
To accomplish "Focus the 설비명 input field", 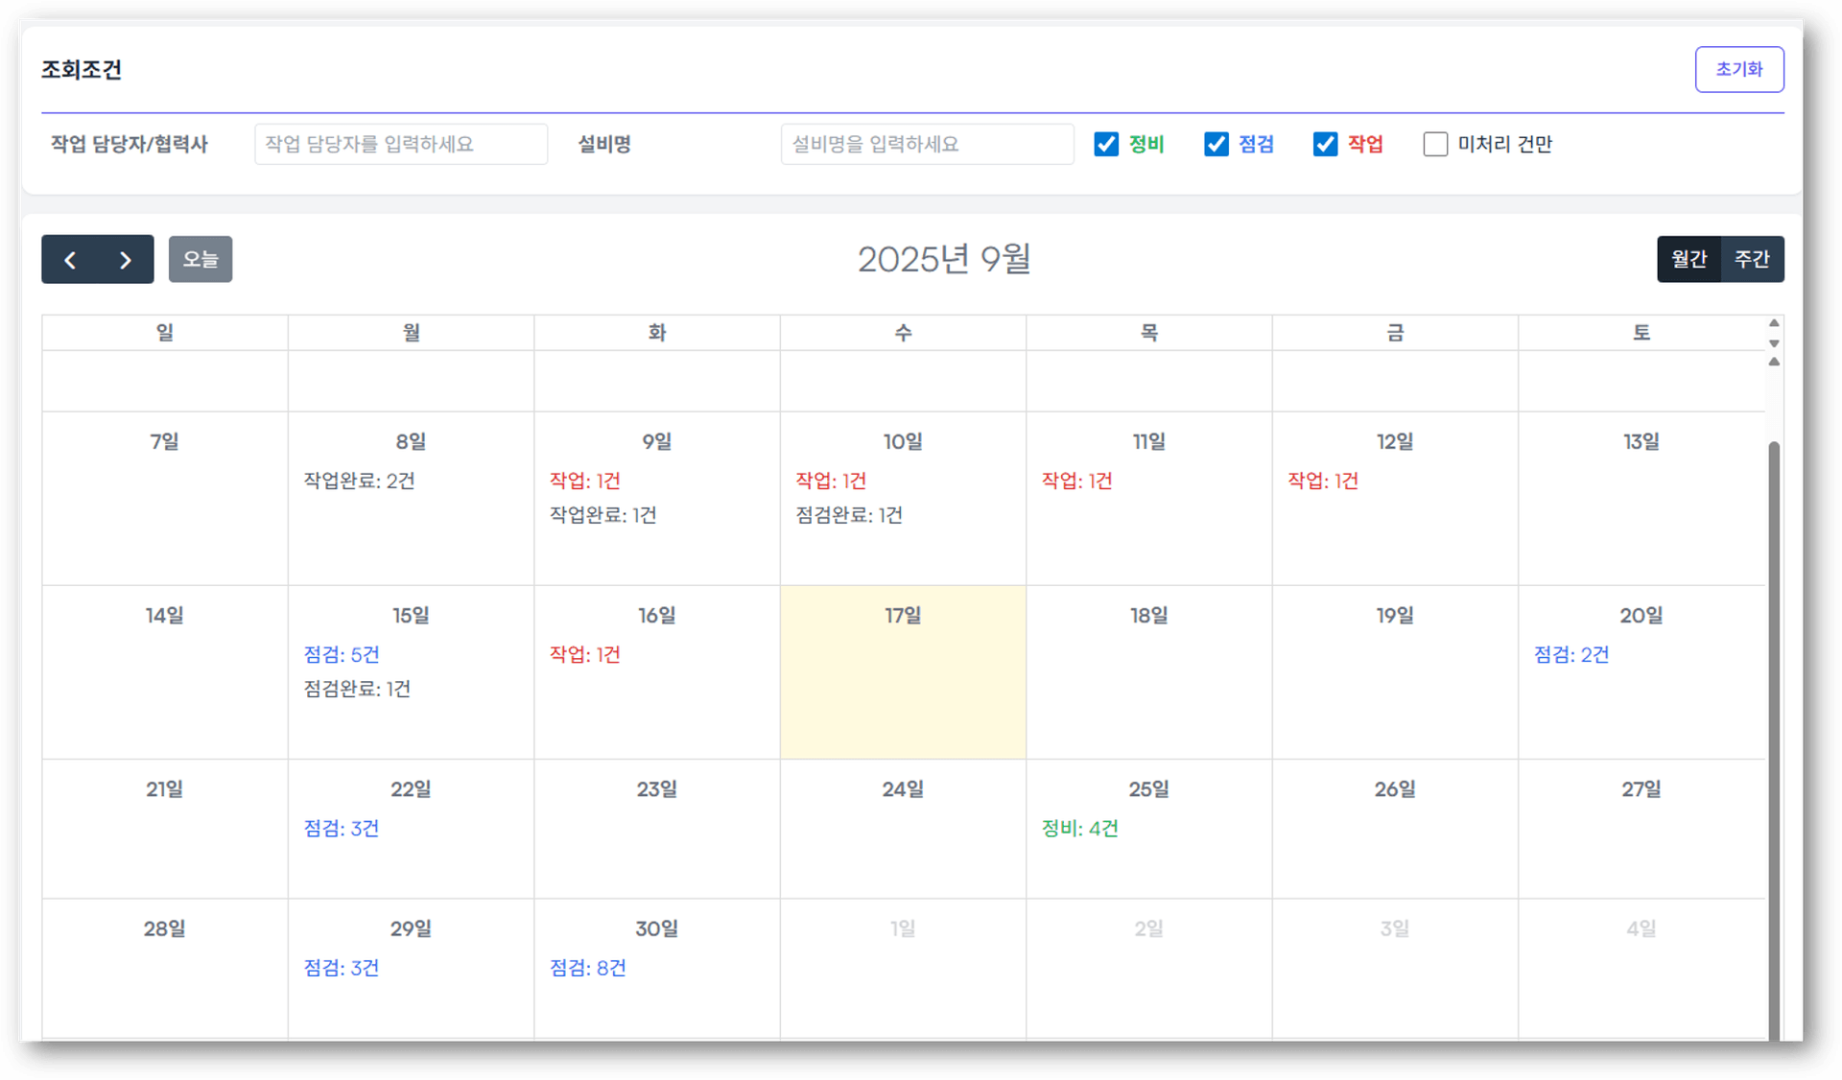I will point(927,144).
